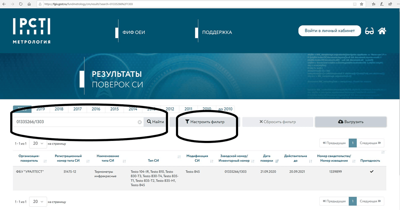
Task: Open reading view icon in address bar
Action: pyautogui.click(x=355, y=4)
